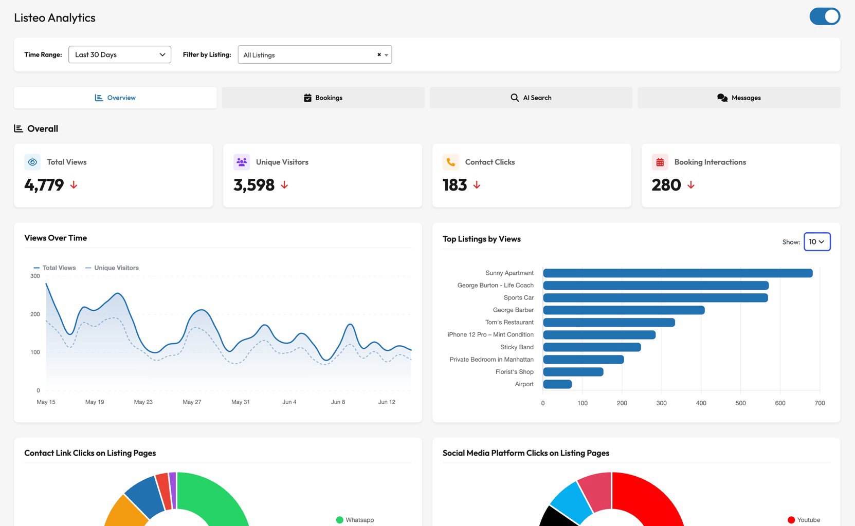Click the Bookings calendar icon
The width and height of the screenshot is (855, 526).
(307, 98)
